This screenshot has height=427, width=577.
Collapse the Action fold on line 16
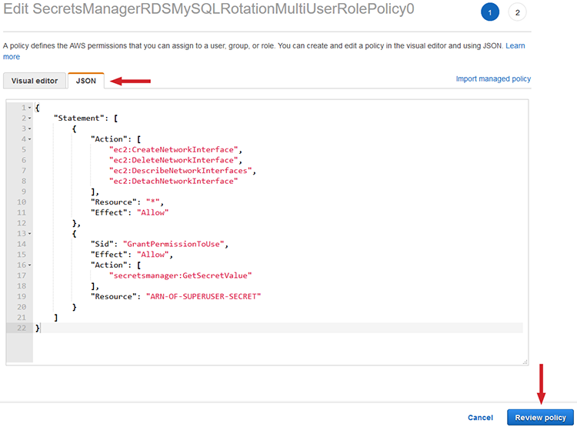30,265
